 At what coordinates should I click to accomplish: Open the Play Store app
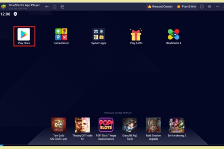pyautogui.click(x=24, y=36)
